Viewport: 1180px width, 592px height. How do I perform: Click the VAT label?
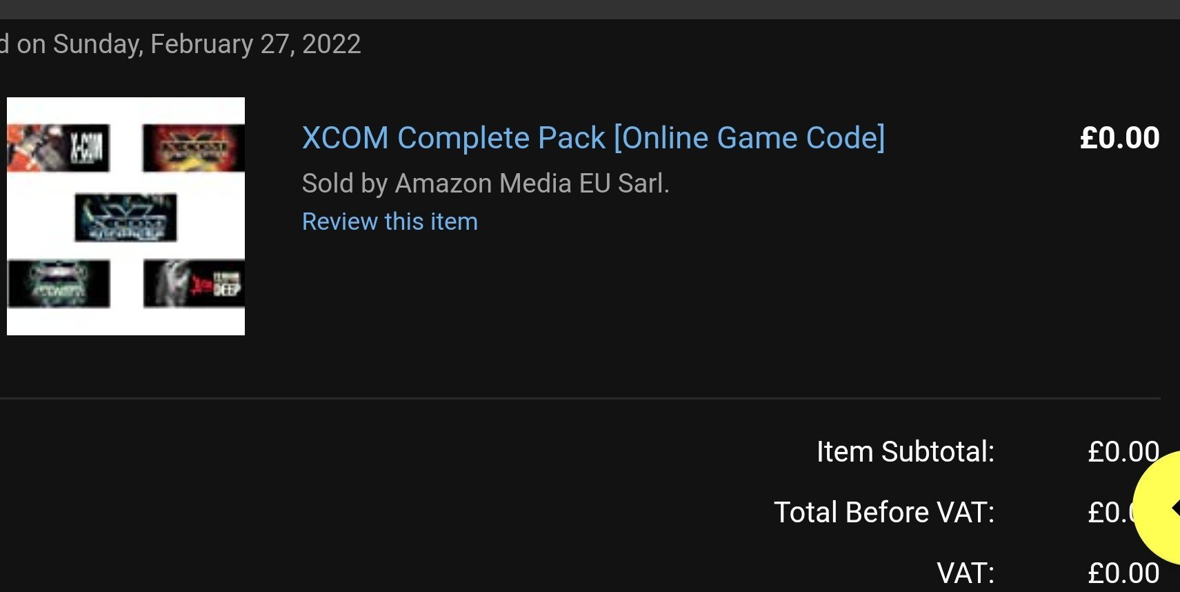coord(966,573)
